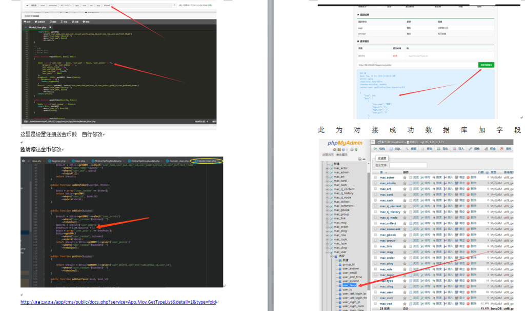The height and width of the screenshot is (311, 525).
Task: Open the SQL tab in phpMyAdmin
Action: (395, 149)
